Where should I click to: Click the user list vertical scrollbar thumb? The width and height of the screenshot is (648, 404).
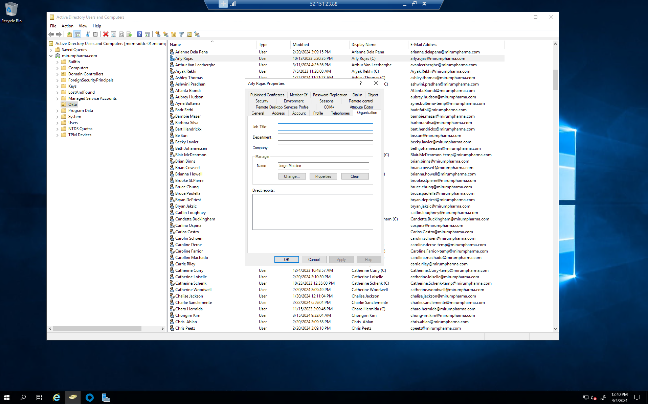pos(555,79)
